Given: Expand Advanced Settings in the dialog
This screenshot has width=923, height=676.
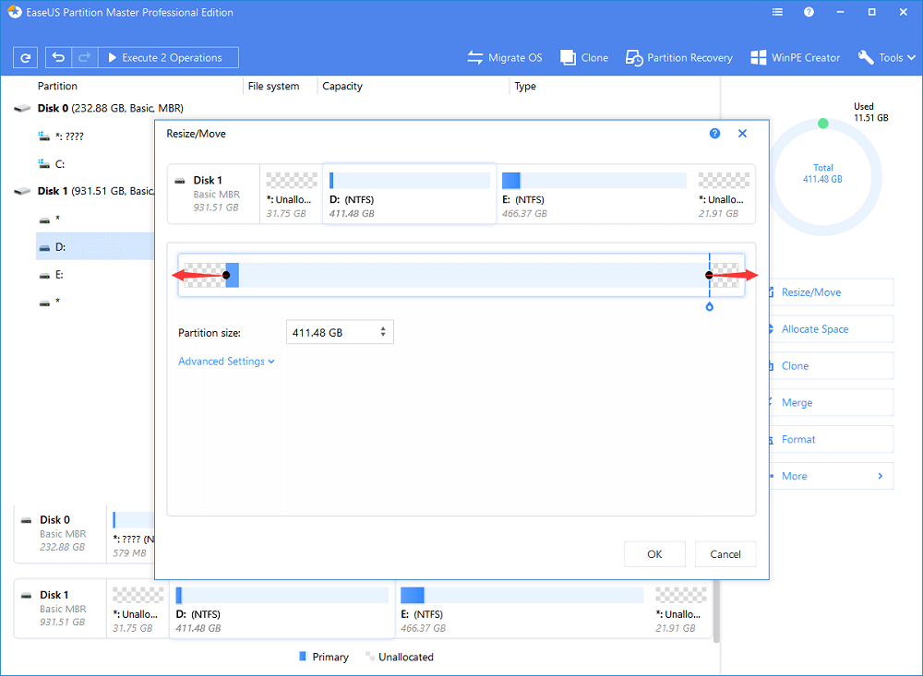Looking at the screenshot, I should coord(226,362).
